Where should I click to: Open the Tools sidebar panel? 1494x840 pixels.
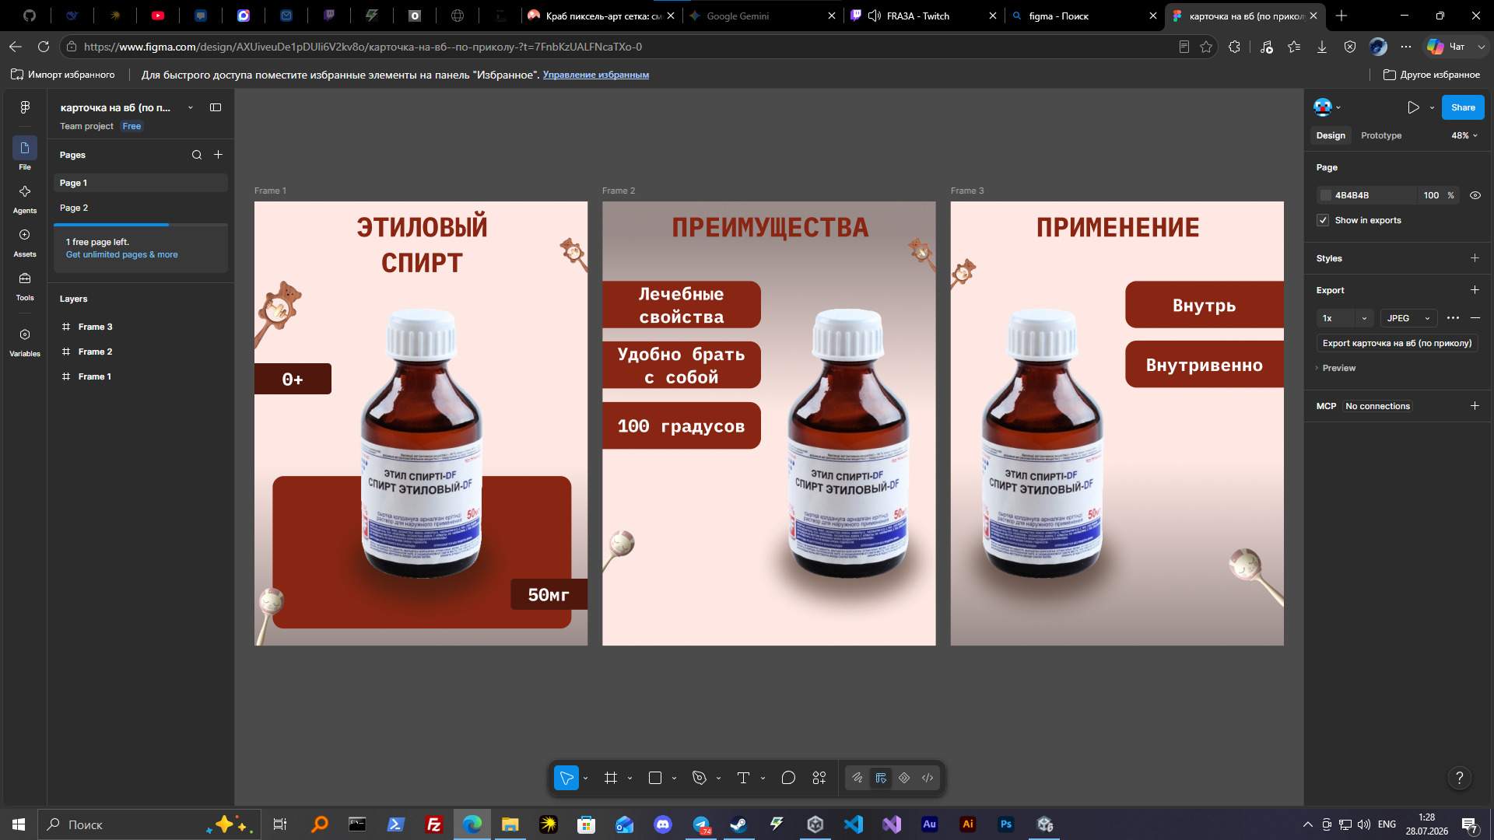(x=25, y=285)
